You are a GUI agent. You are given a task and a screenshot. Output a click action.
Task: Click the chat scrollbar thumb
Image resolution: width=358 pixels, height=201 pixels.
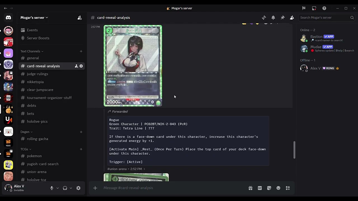pyautogui.click(x=294, y=150)
